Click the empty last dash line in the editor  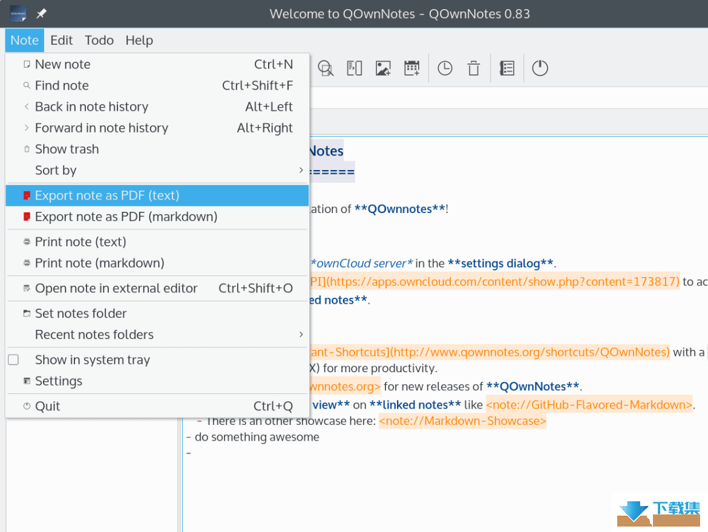189,453
